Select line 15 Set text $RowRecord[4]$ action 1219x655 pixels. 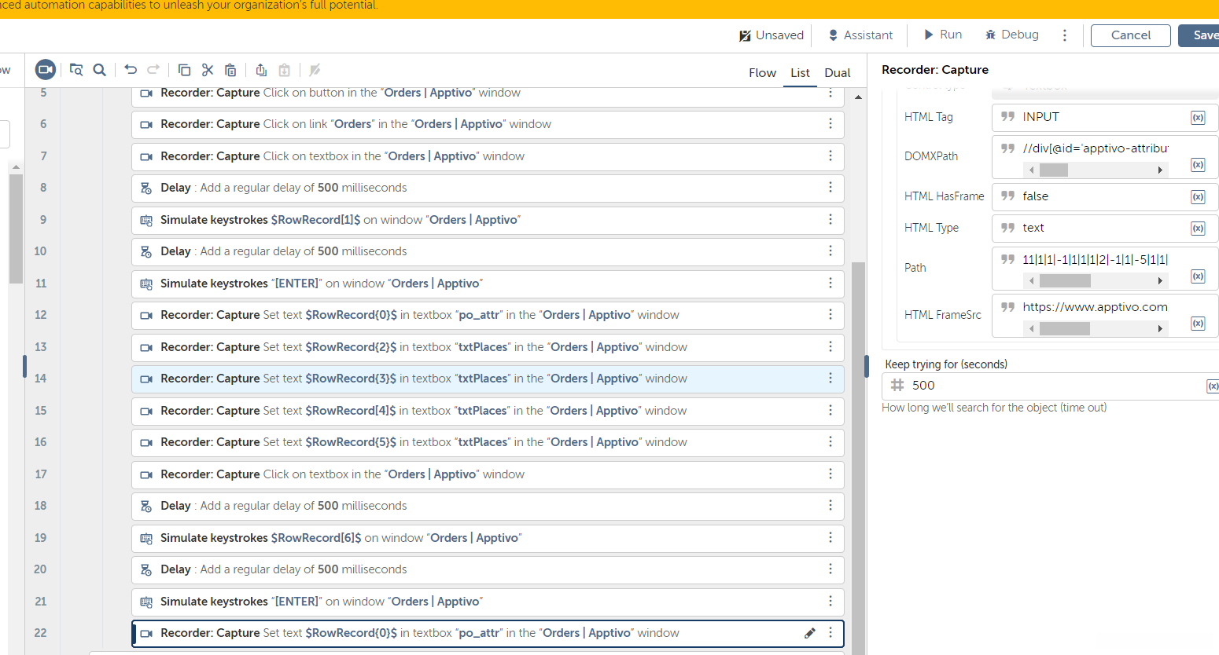pos(488,411)
